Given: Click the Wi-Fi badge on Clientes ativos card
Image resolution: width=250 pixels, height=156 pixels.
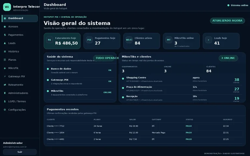Looking at the screenshot, I should click(x=129, y=40).
